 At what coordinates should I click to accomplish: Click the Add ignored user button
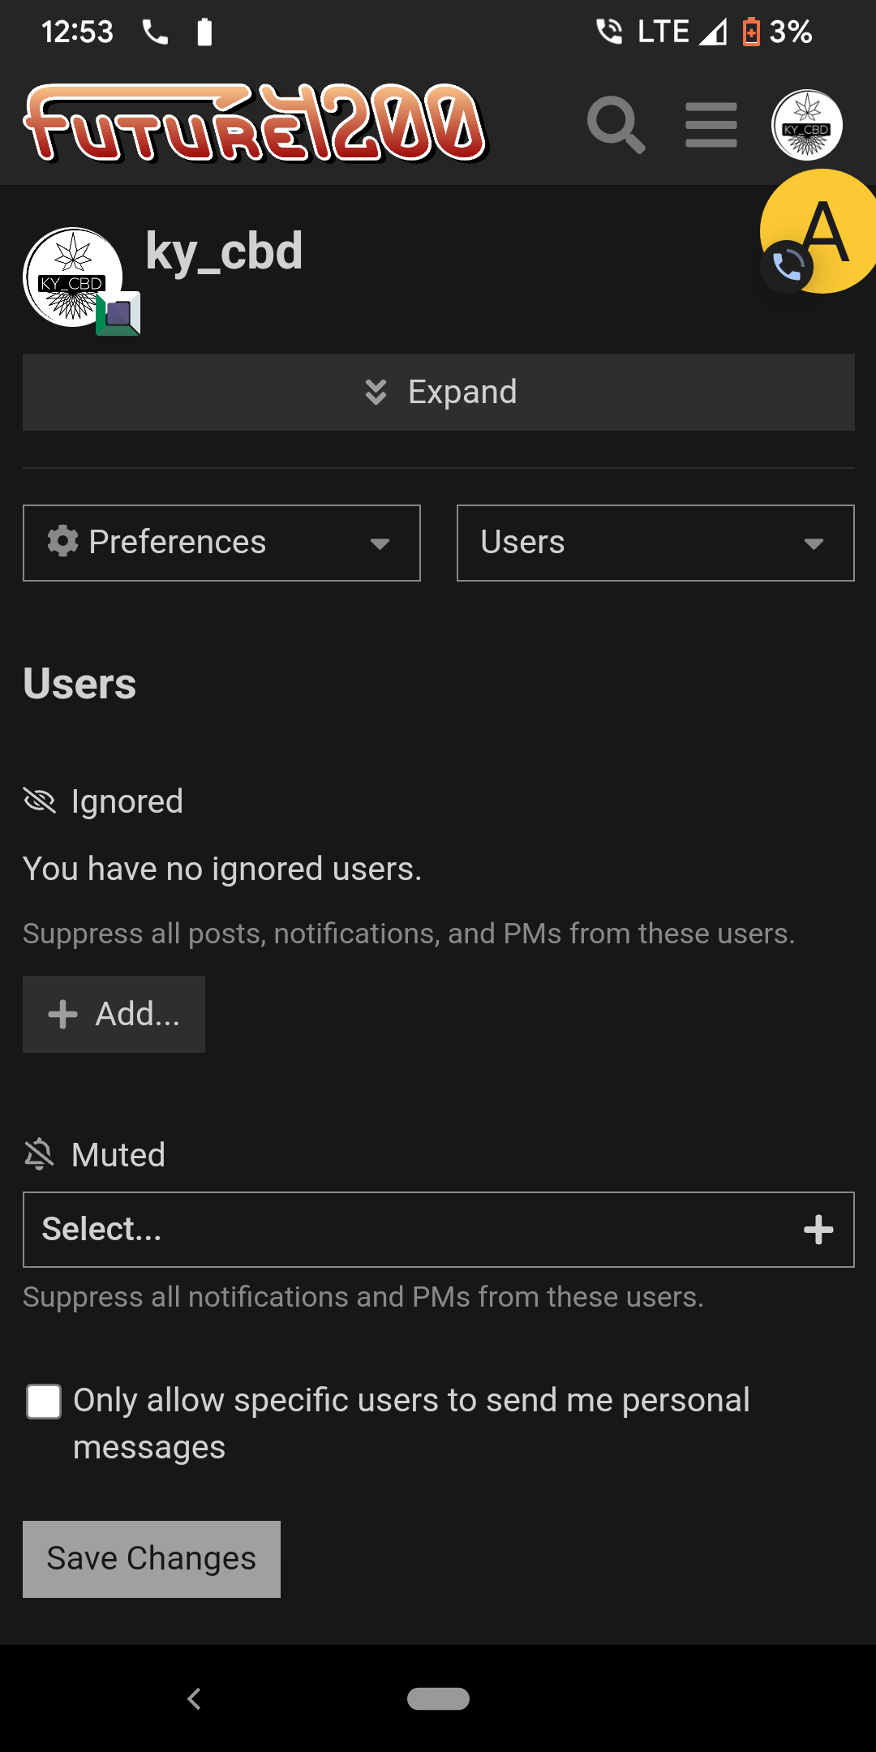point(114,1014)
